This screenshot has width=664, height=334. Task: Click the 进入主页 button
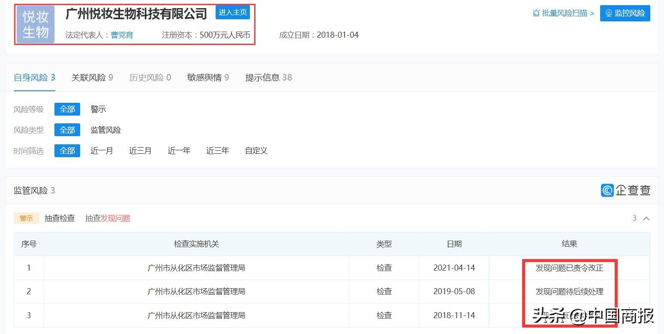click(233, 12)
